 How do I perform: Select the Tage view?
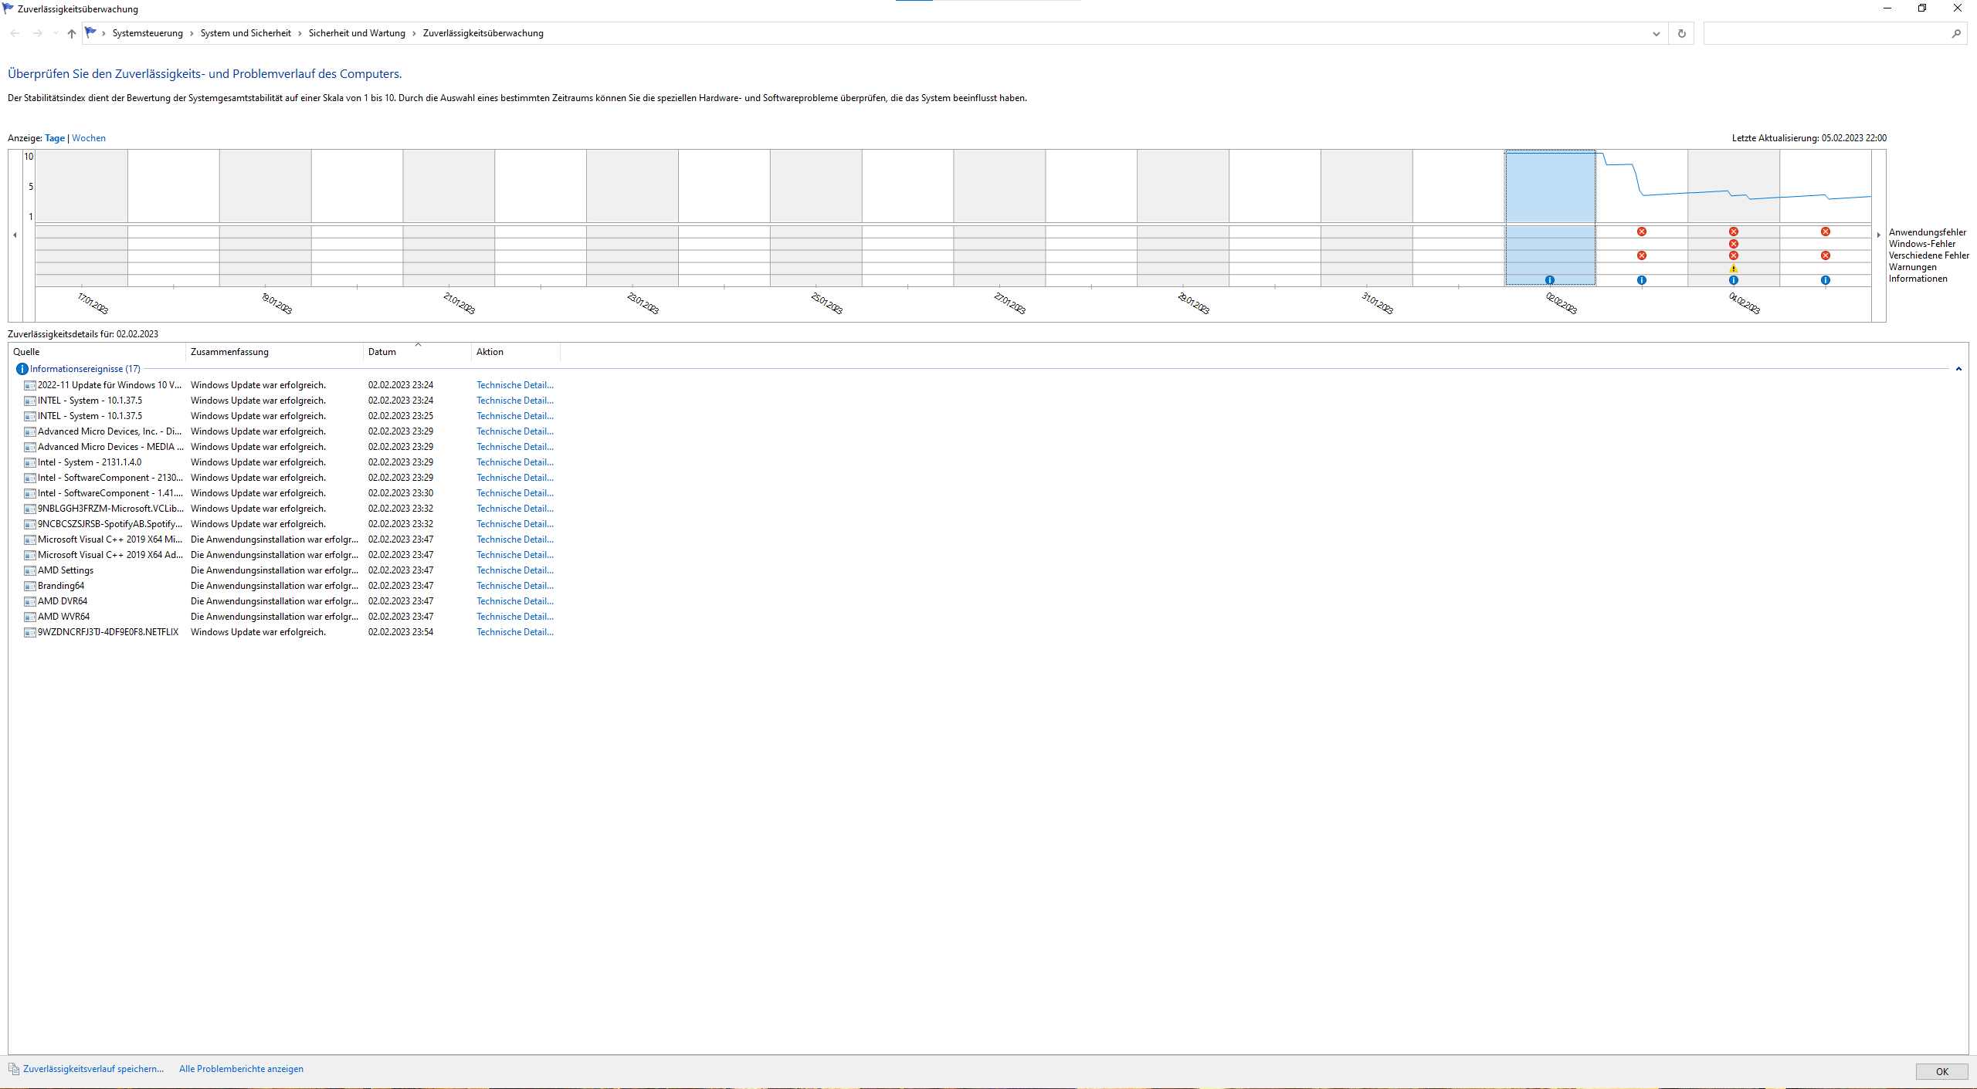point(55,138)
